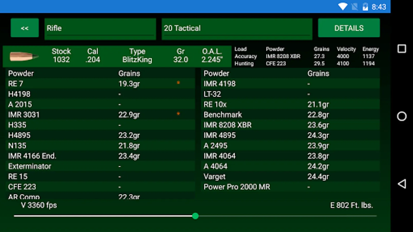413x232 pixels.
Task: Select the LT-32 powder row
Action: (x=290, y=94)
